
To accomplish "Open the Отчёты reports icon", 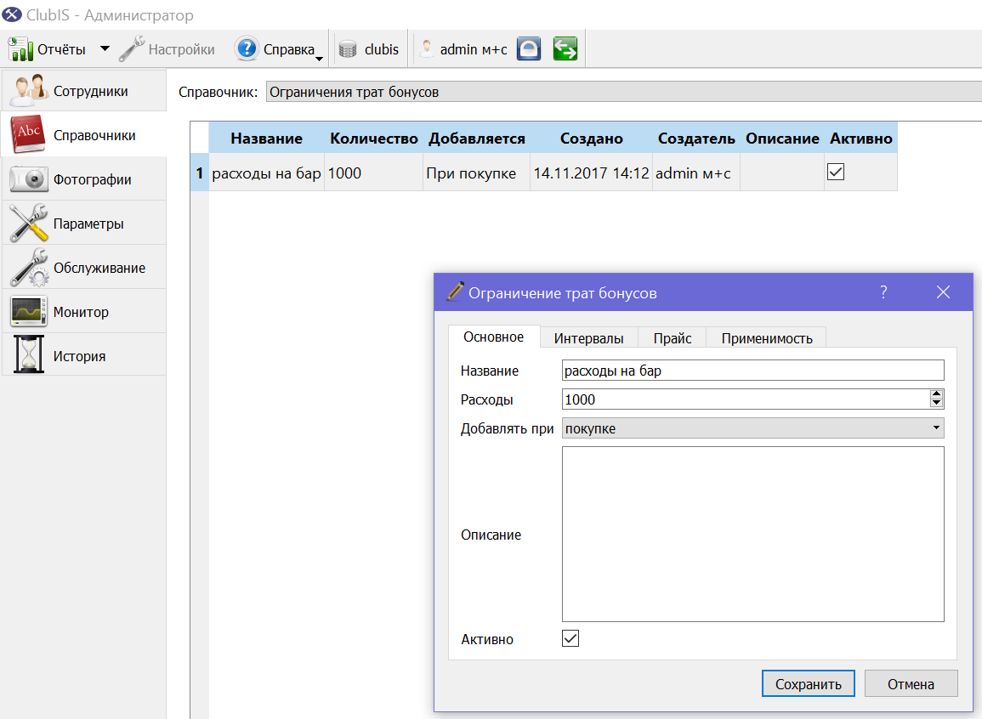I will pos(20,48).
